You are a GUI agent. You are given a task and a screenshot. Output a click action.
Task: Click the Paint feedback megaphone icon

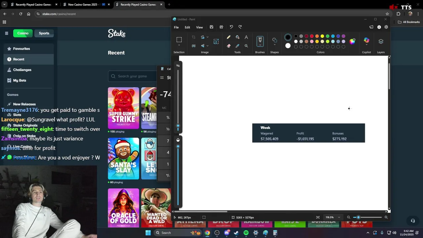point(371,27)
